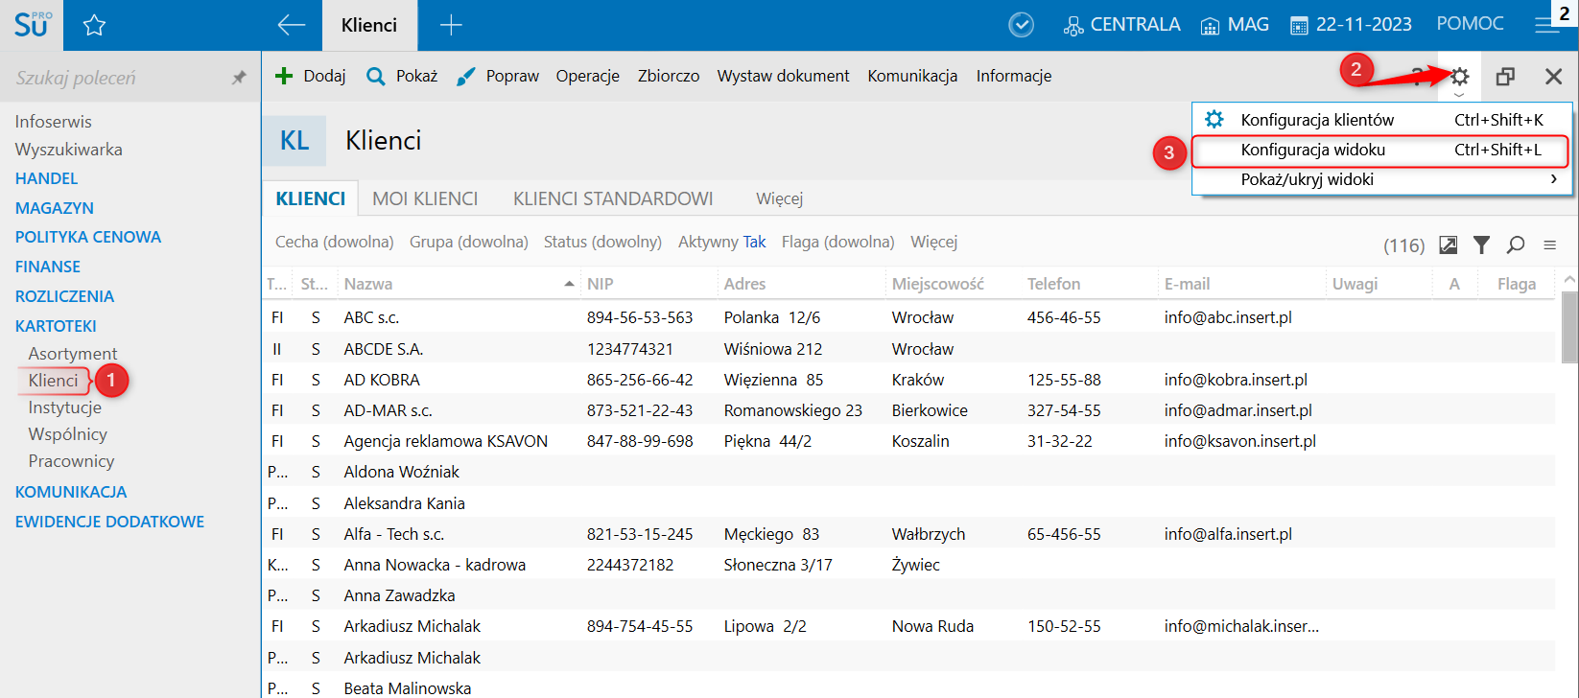The height and width of the screenshot is (698, 1579).
Task: Go back with the left arrow
Action: [x=291, y=26]
